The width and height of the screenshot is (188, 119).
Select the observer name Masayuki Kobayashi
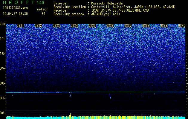(107, 3)
